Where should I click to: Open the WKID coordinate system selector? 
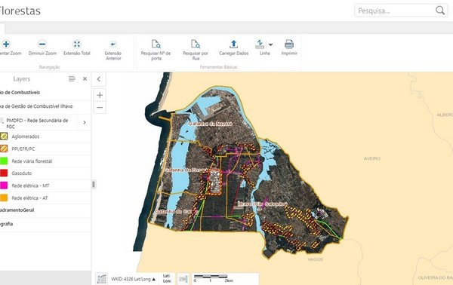coord(133,279)
